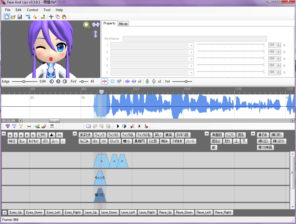Open the File menu
Image resolution: width=296 pixels, height=224 pixels.
[x=8, y=10]
